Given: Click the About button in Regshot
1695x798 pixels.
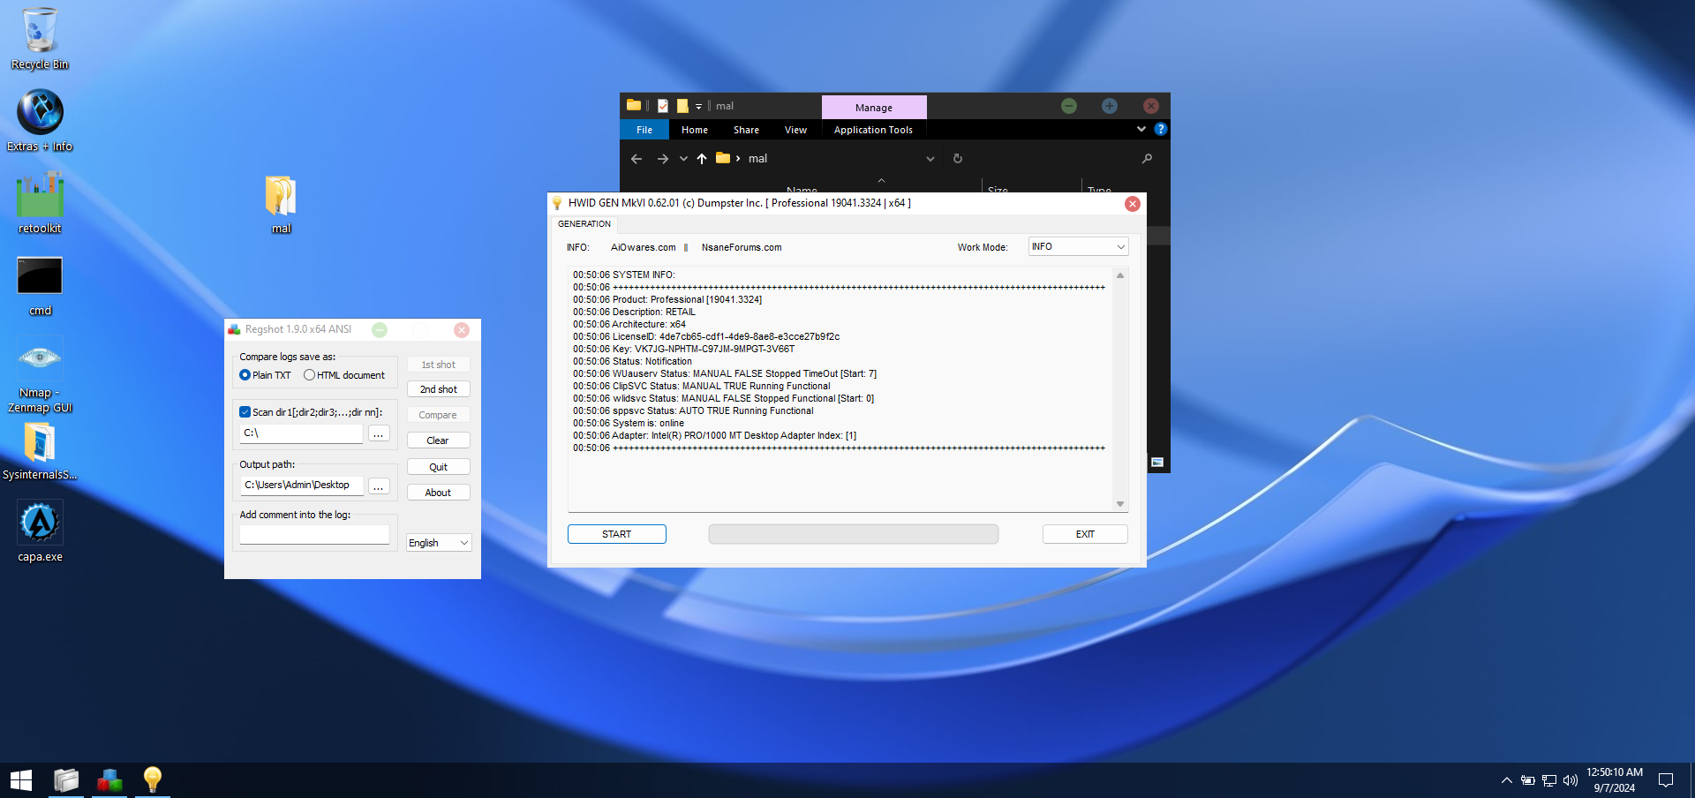Looking at the screenshot, I should (439, 493).
